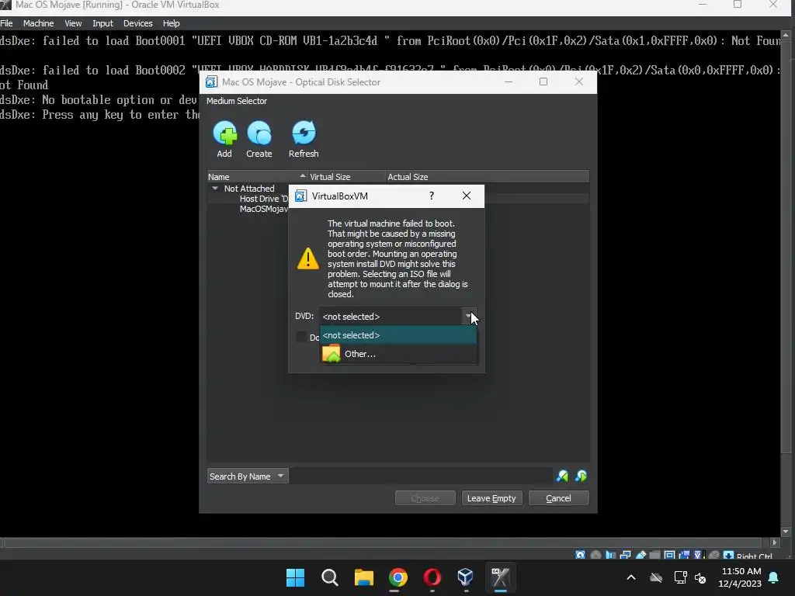Click the optical drive status bar icon
The height and width of the screenshot is (596, 795).
(x=595, y=556)
